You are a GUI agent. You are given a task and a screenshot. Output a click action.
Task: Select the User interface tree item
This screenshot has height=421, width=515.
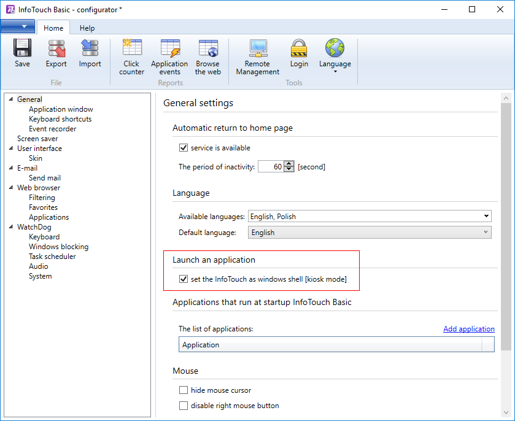coord(39,149)
